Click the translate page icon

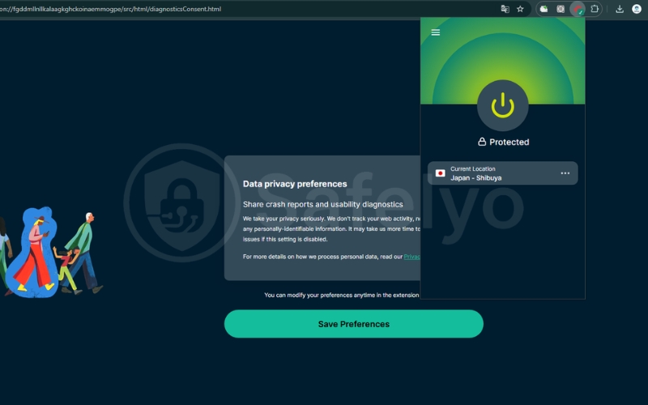[505, 9]
